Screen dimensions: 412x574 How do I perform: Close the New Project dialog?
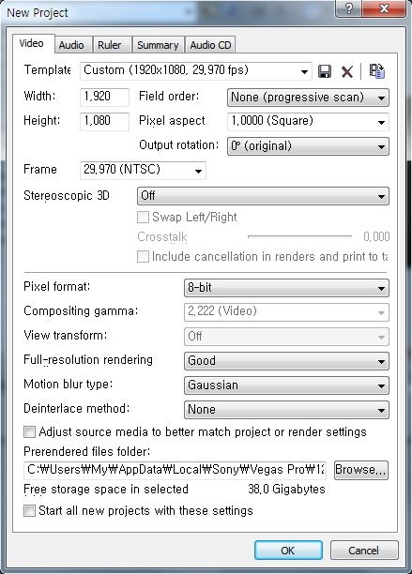[x=384, y=8]
